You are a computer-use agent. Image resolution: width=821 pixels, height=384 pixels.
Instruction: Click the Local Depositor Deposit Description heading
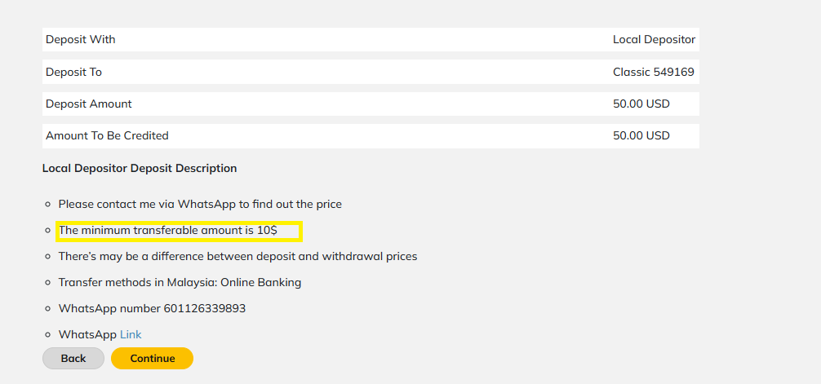[140, 169]
